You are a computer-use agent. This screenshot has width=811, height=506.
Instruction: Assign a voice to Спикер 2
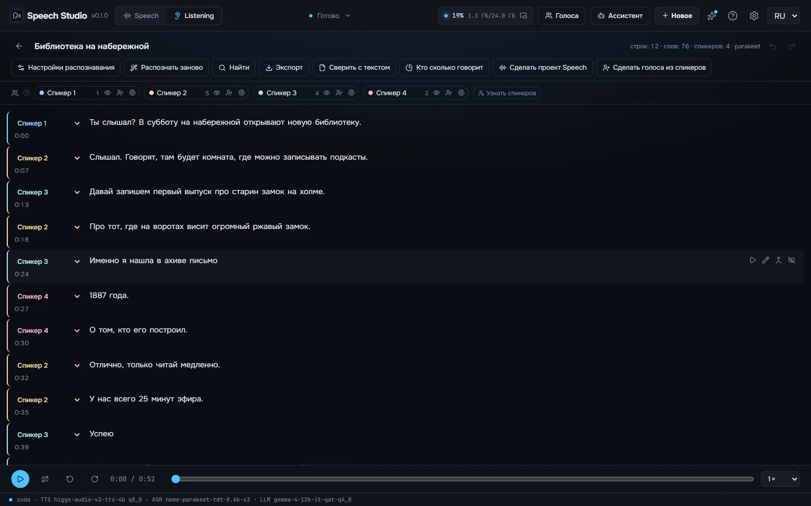coord(229,93)
